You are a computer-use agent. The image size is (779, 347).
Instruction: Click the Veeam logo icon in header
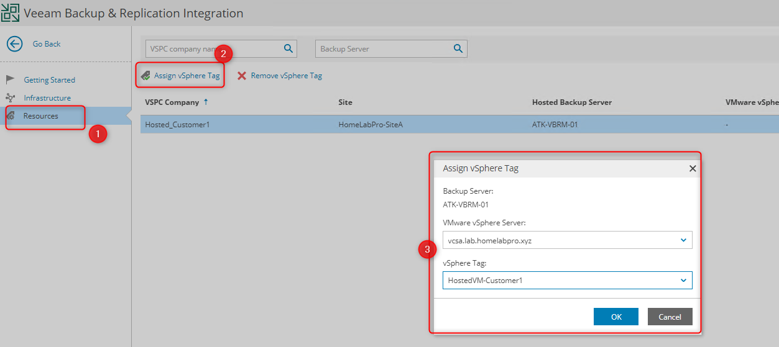(x=11, y=13)
